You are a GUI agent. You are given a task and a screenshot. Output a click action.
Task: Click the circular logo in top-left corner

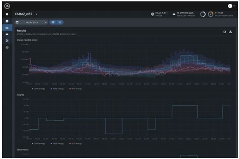7,6
